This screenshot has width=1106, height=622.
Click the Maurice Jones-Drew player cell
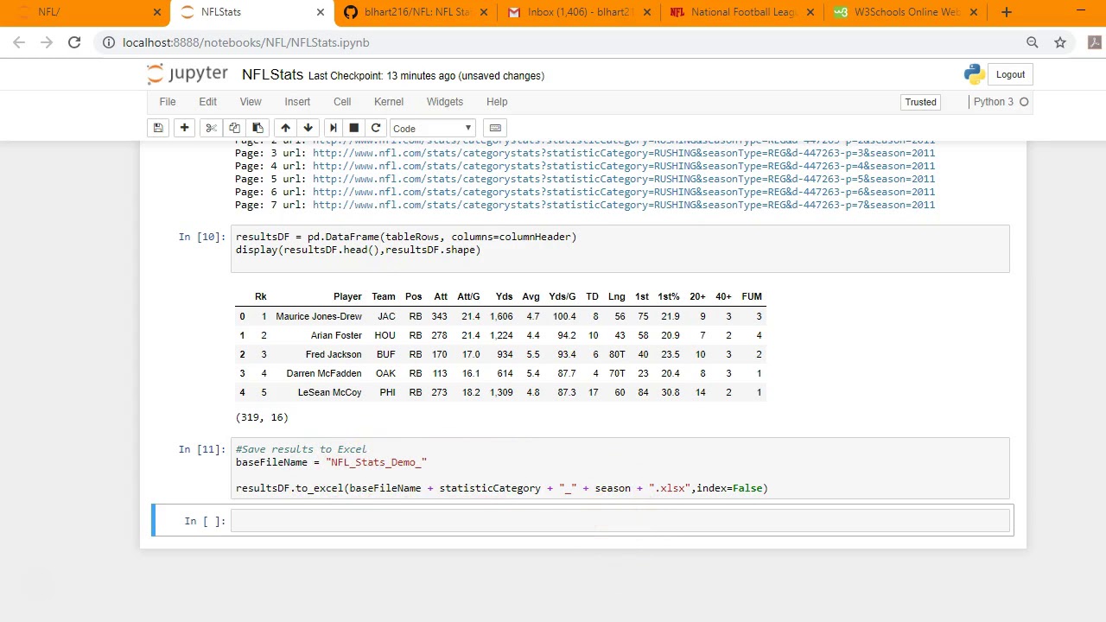click(319, 316)
